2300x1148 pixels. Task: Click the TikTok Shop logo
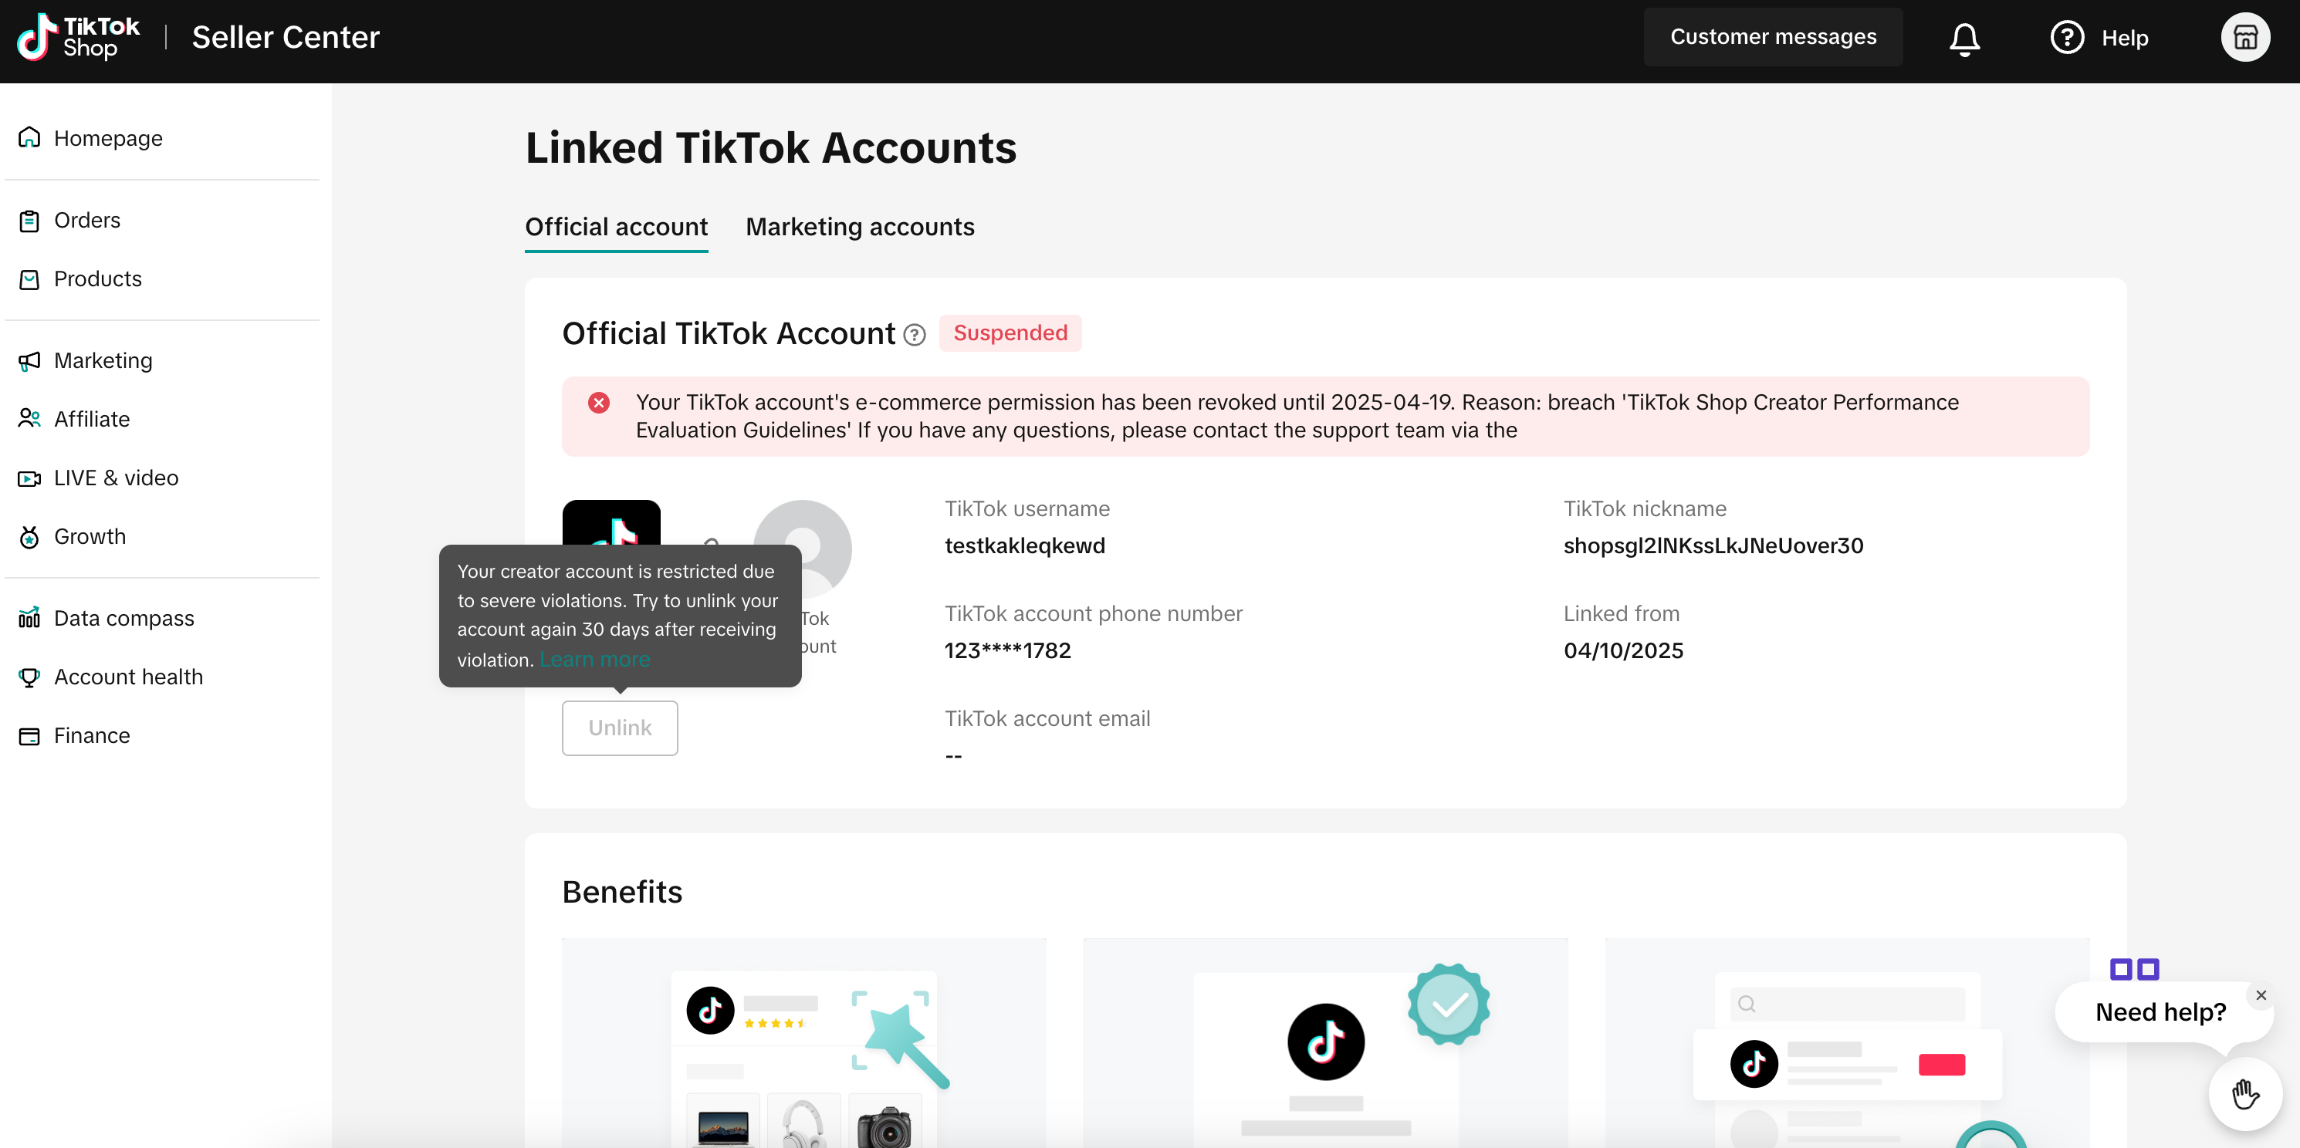79,38
